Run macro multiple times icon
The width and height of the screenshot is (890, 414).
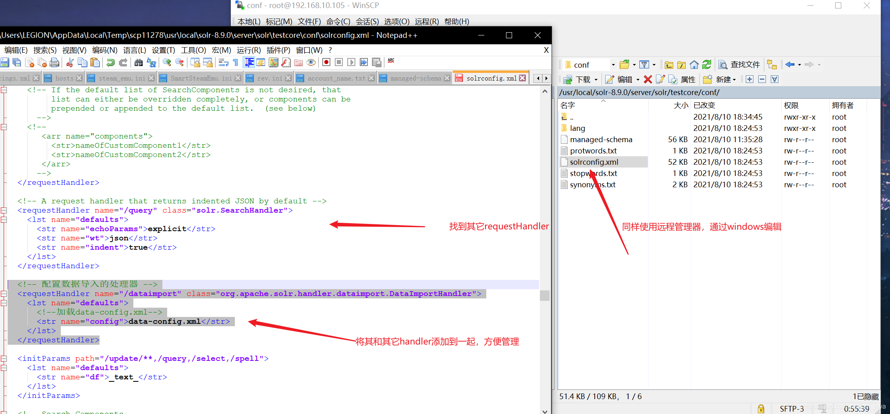click(x=364, y=62)
